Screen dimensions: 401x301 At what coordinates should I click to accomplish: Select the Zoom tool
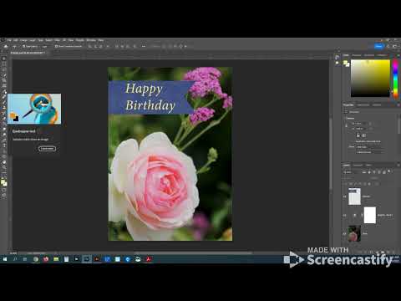pyautogui.click(x=4, y=167)
